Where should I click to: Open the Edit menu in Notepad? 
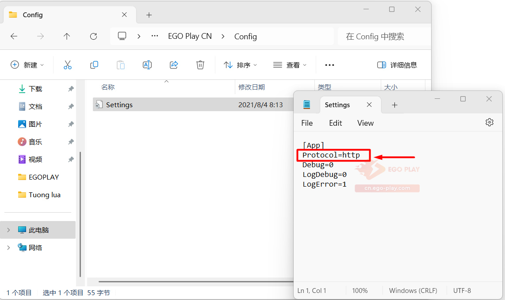pos(335,123)
